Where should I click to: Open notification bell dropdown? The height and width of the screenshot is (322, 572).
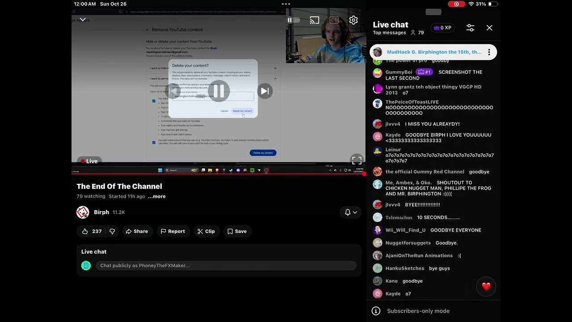click(351, 212)
